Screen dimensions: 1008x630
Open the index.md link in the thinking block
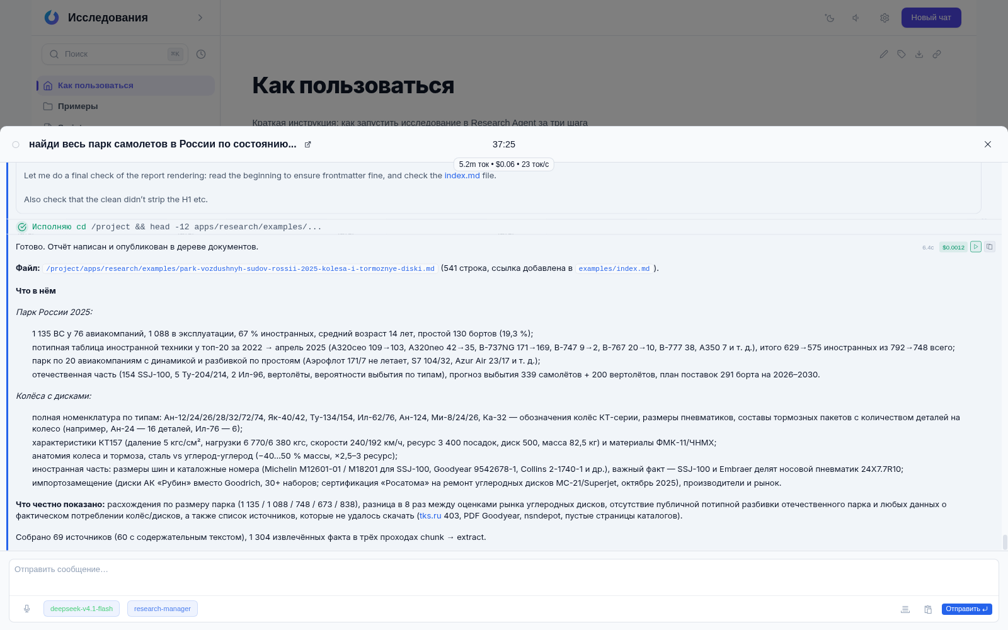tap(462, 176)
